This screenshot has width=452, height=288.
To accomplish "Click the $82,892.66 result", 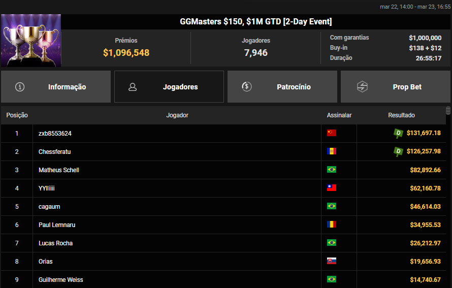I will 425,170.
